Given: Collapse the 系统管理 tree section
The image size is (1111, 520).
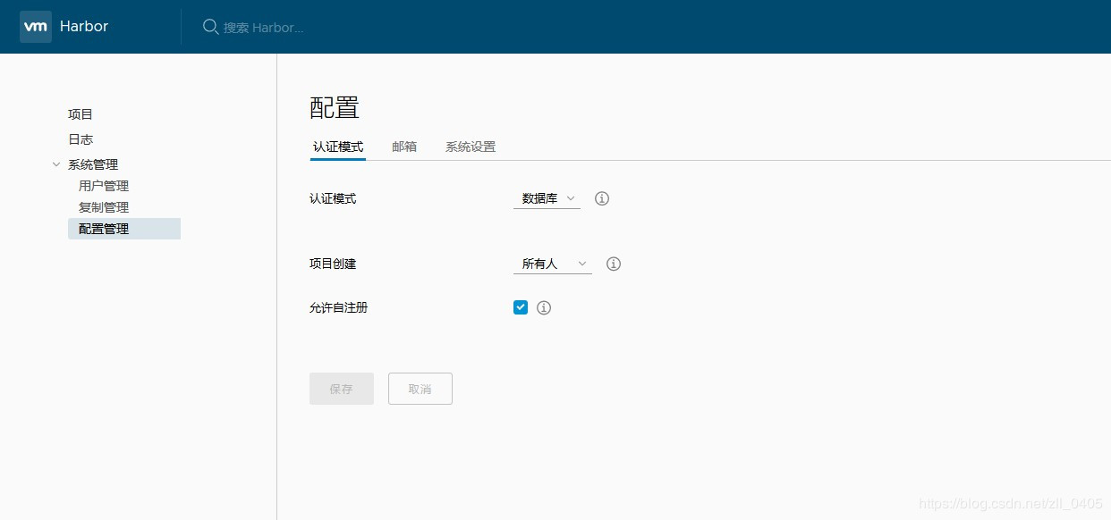Looking at the screenshot, I should (x=57, y=164).
